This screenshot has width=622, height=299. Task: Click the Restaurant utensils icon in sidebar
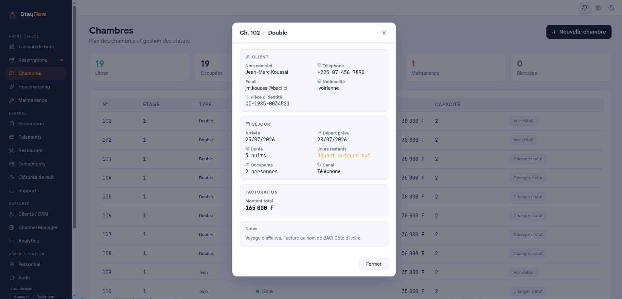tap(12, 150)
